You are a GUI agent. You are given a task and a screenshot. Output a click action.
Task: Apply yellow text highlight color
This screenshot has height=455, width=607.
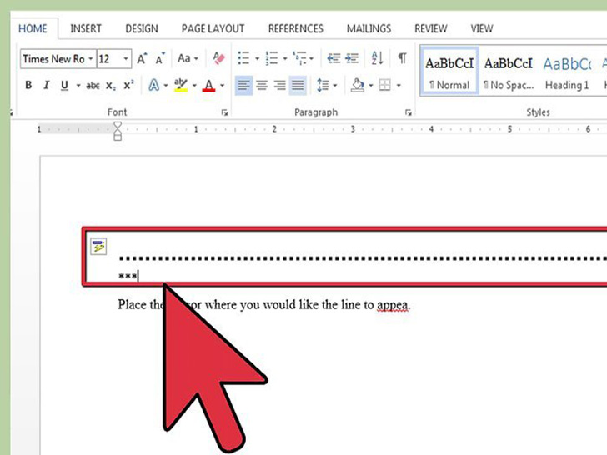pos(181,85)
